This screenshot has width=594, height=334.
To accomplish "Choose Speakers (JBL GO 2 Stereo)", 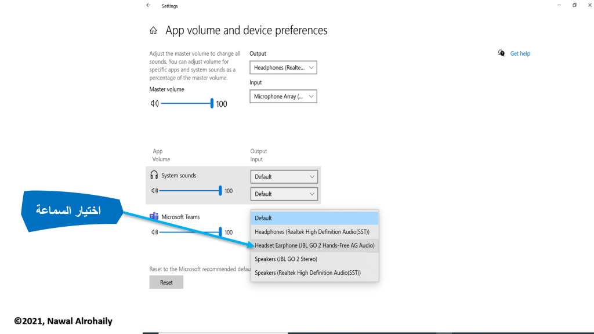I will pyautogui.click(x=314, y=259).
